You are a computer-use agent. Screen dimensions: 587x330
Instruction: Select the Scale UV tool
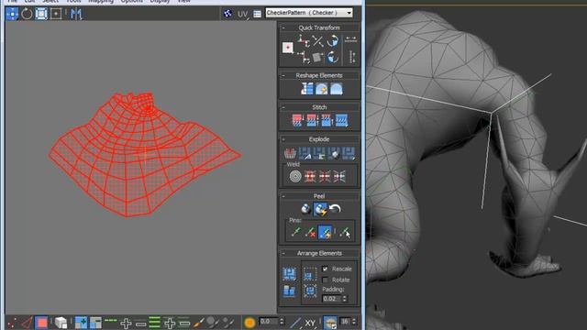click(x=41, y=14)
